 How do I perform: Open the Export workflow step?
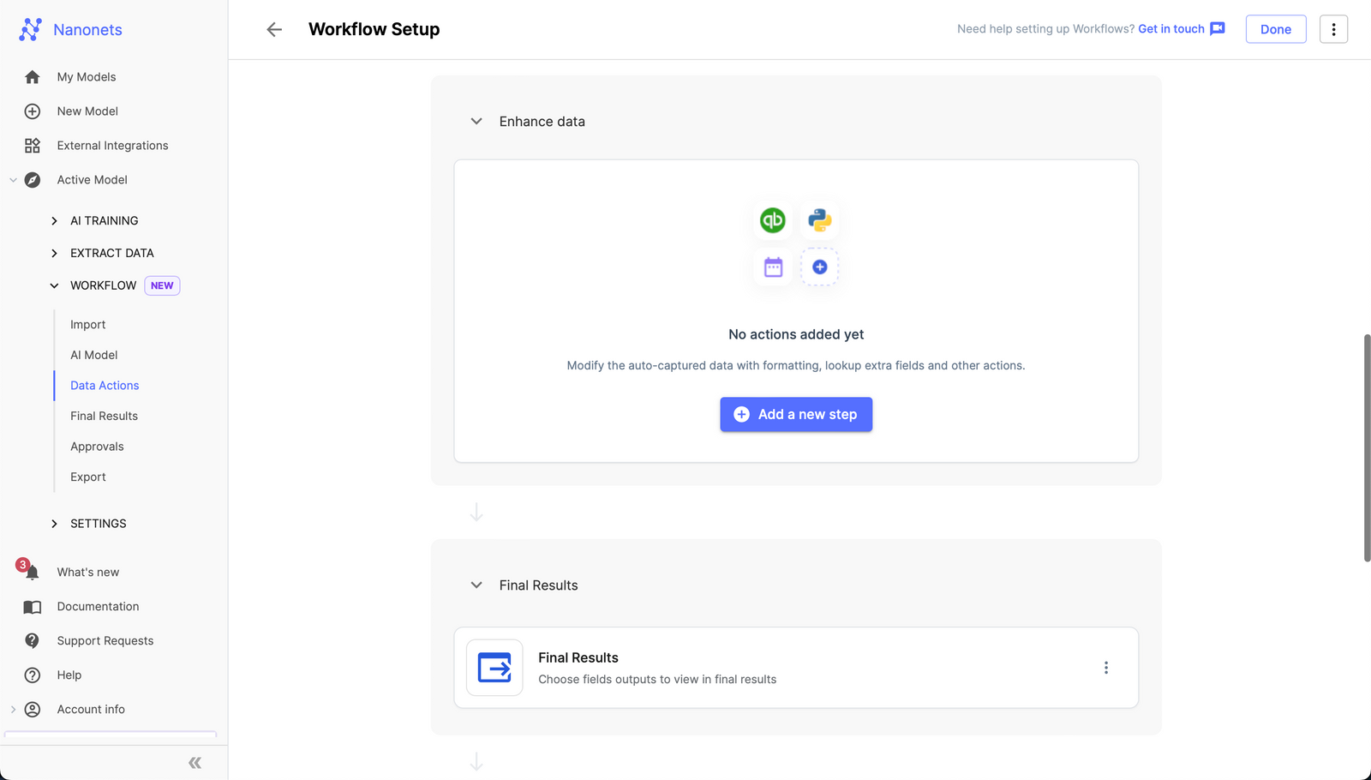(88, 477)
